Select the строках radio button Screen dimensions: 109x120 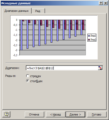[28, 76]
